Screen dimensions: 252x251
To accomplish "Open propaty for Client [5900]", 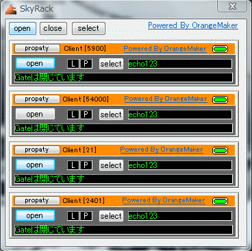I will pos(37,48).
